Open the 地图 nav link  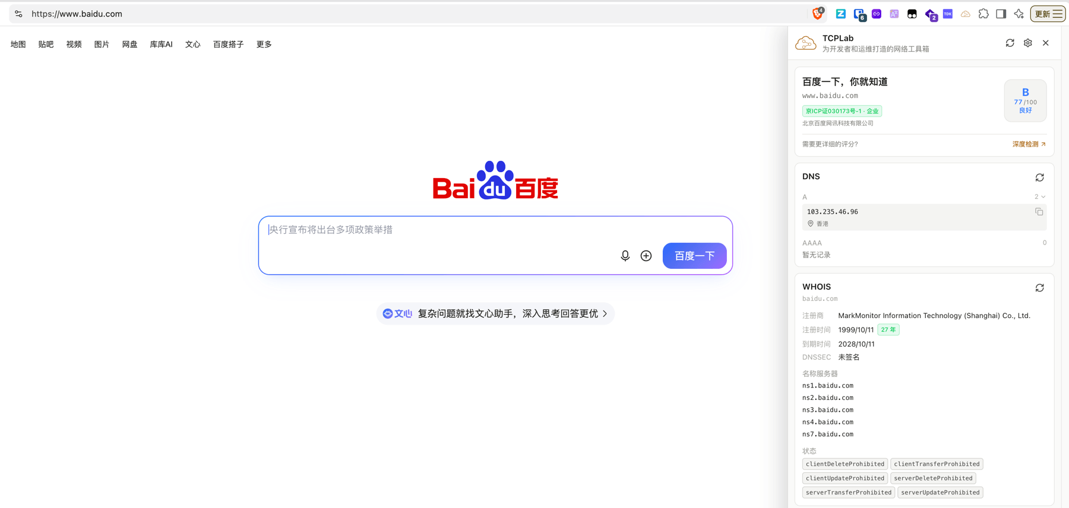[18, 44]
